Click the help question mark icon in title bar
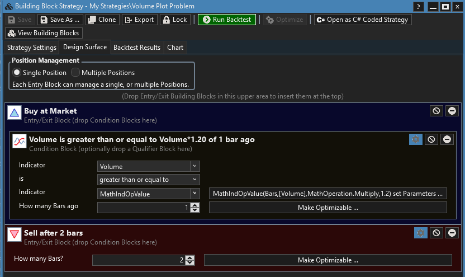This screenshot has height=277, width=465. (x=419, y=6)
